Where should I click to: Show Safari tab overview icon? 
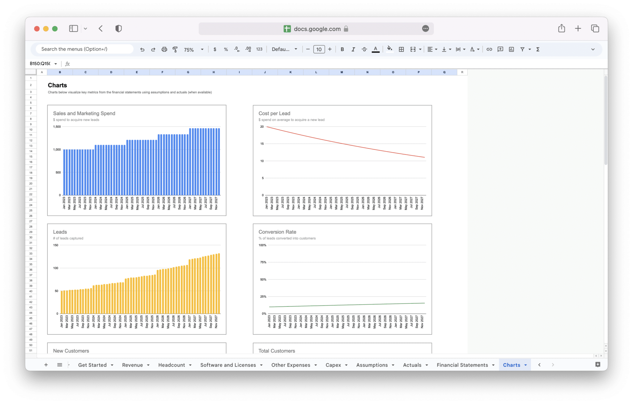[595, 28]
